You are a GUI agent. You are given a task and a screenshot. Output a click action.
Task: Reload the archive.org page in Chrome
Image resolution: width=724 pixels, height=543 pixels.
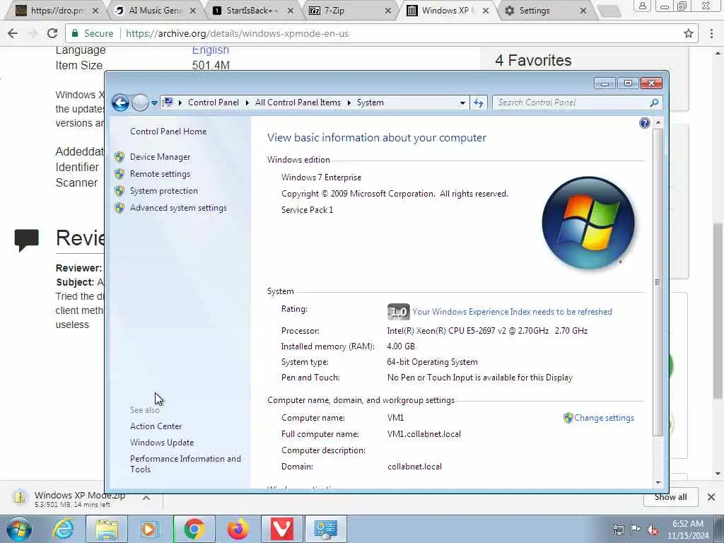coord(52,33)
